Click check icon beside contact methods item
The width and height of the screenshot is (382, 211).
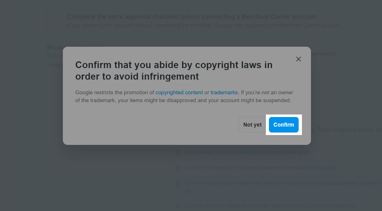(x=178, y=152)
